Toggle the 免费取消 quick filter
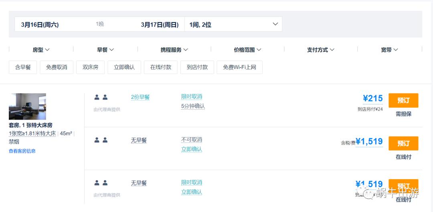 click(x=57, y=67)
